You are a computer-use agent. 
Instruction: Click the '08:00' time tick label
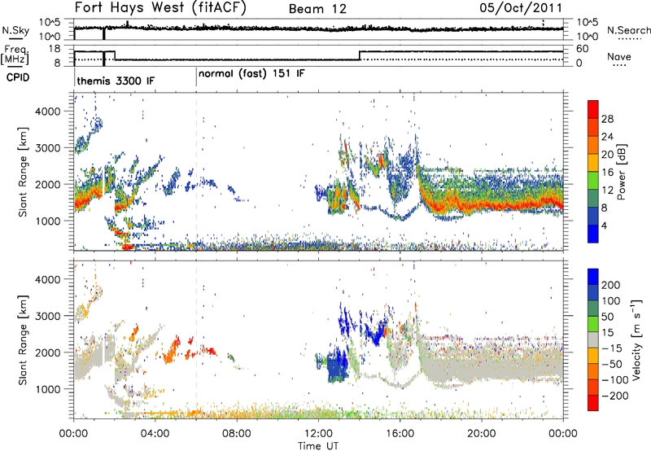click(237, 434)
